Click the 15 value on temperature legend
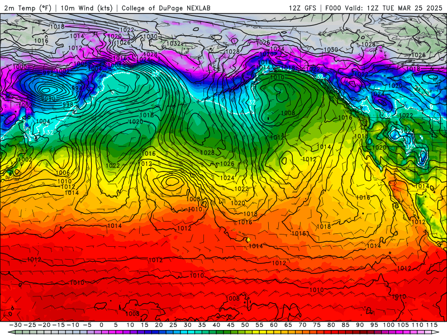Image resolution: width=447 pixels, height=335 pixels. [x=145, y=325]
